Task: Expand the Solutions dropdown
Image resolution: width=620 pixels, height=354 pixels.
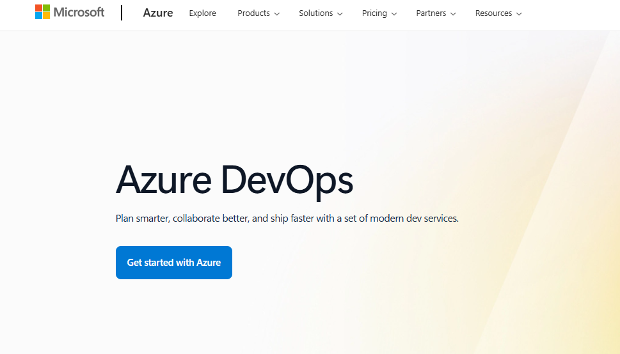Action: click(x=321, y=13)
